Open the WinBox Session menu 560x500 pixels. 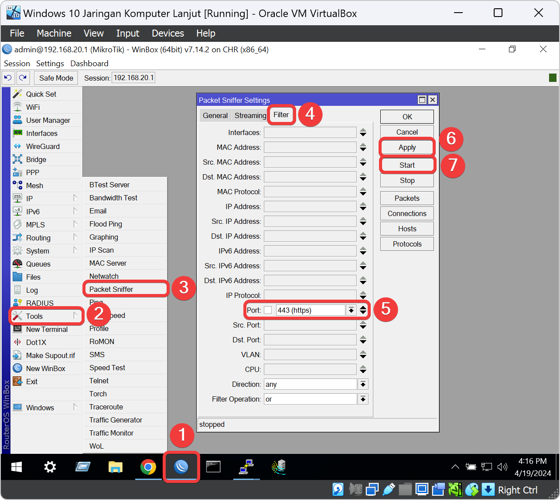click(x=17, y=64)
